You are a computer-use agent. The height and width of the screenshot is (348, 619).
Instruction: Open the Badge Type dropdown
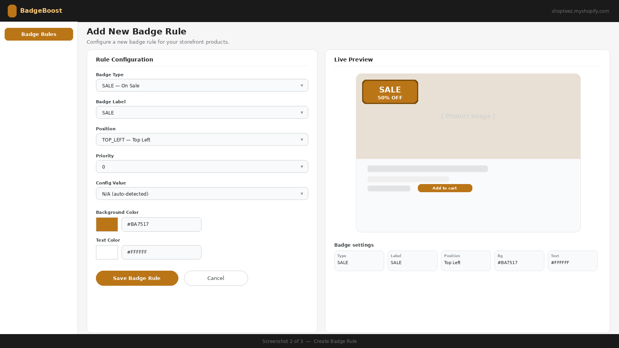tap(202, 85)
